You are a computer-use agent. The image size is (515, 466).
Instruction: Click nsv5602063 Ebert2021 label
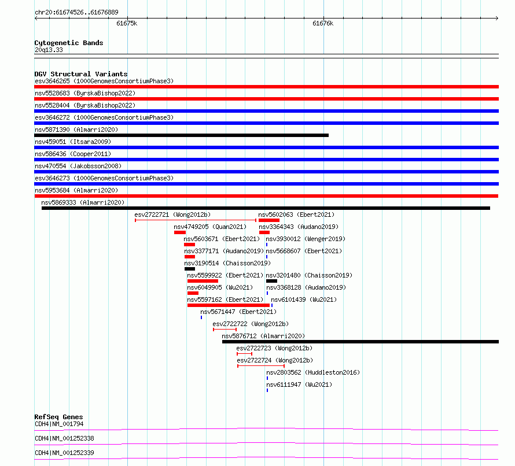click(296, 214)
